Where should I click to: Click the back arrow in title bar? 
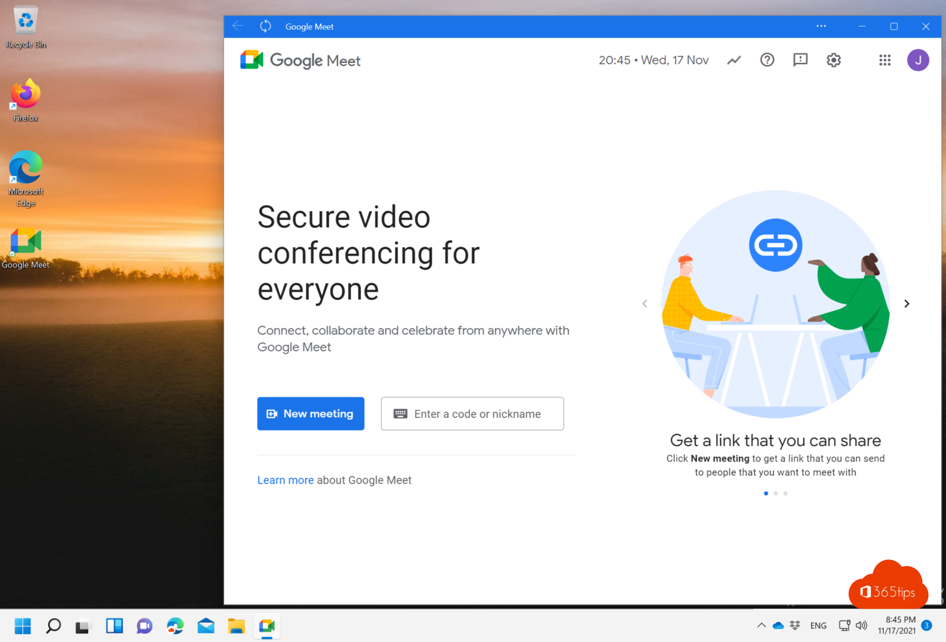238,26
